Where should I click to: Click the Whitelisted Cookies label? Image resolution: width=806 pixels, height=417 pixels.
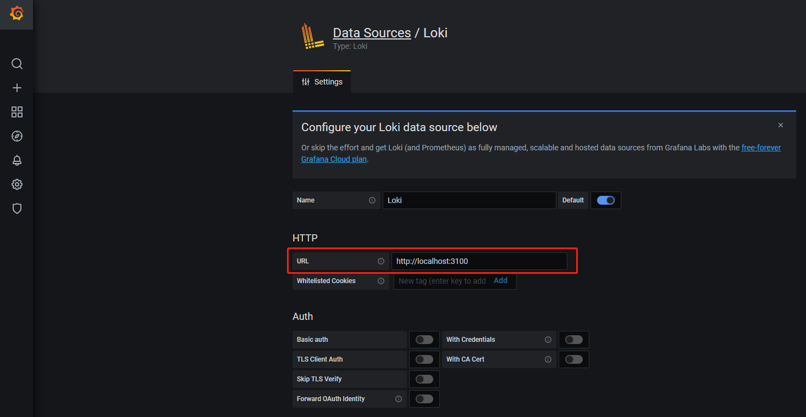(x=326, y=281)
